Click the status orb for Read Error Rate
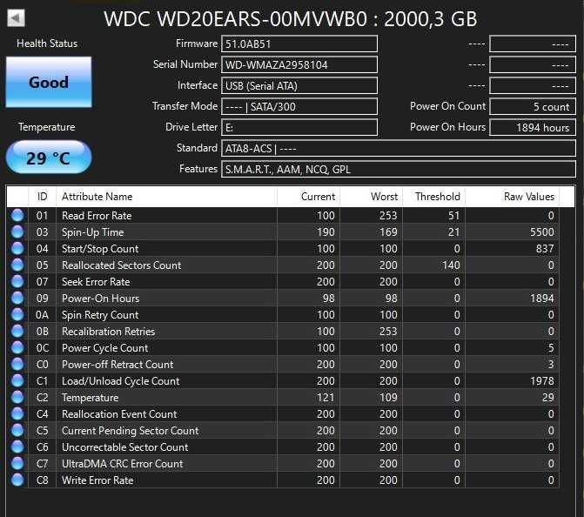The height and width of the screenshot is (517, 584). click(17, 215)
